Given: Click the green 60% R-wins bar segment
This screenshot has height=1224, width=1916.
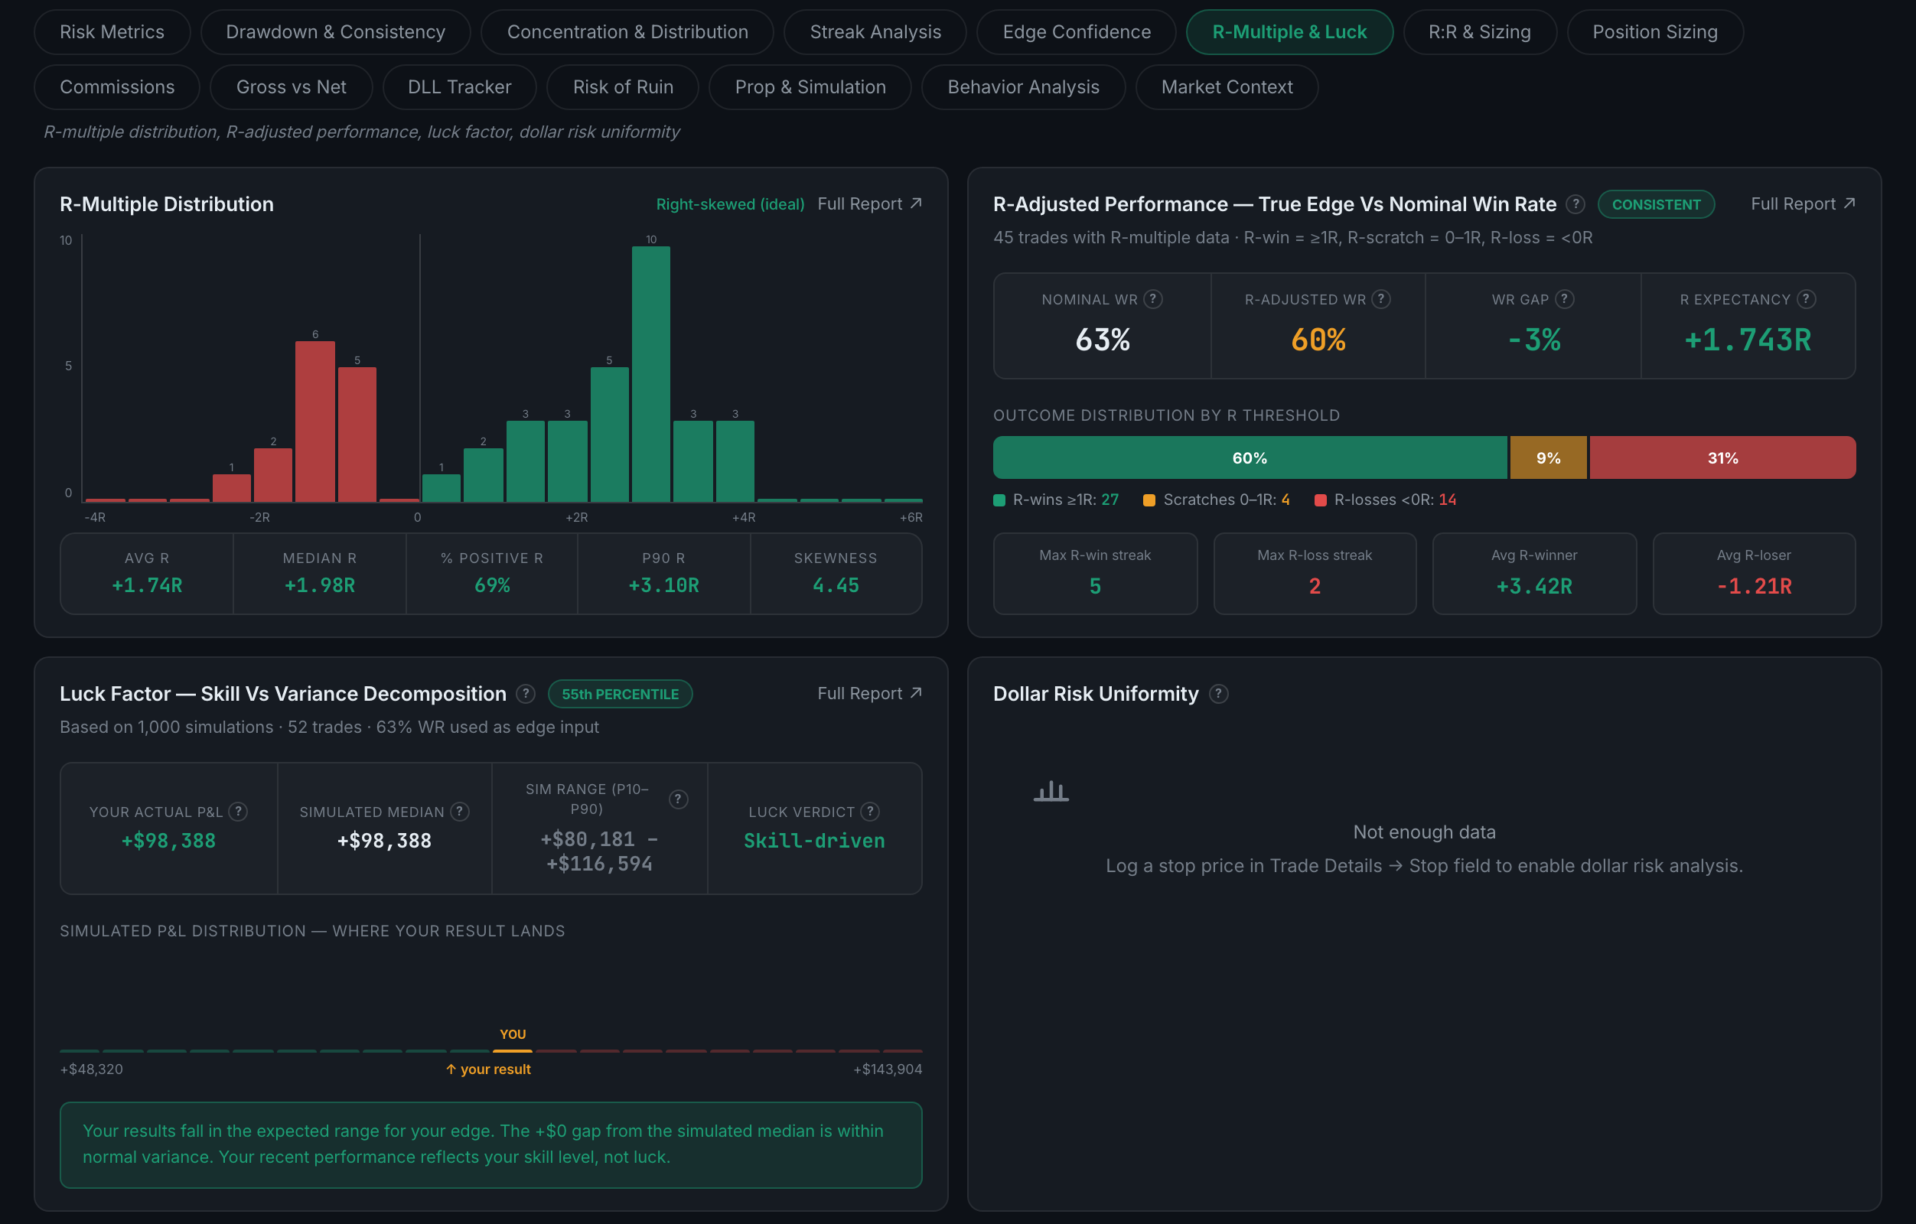Looking at the screenshot, I should tap(1250, 457).
